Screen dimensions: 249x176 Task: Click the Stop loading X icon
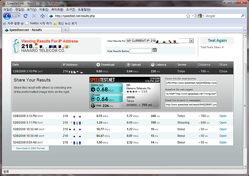pyautogui.click(x=34, y=16)
